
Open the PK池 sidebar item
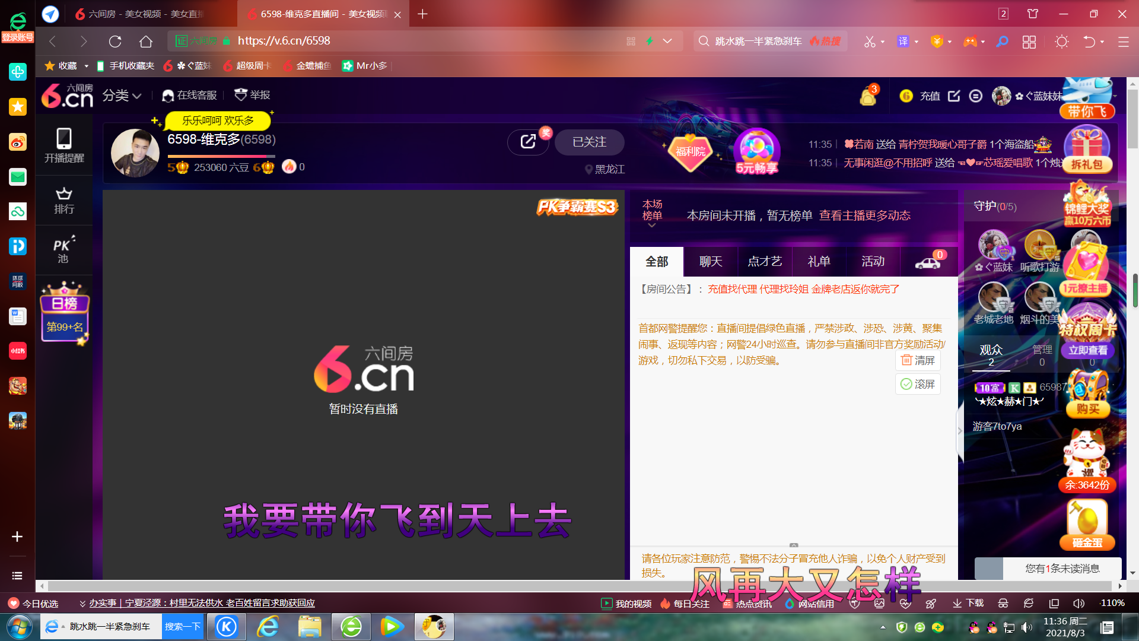pos(63,250)
